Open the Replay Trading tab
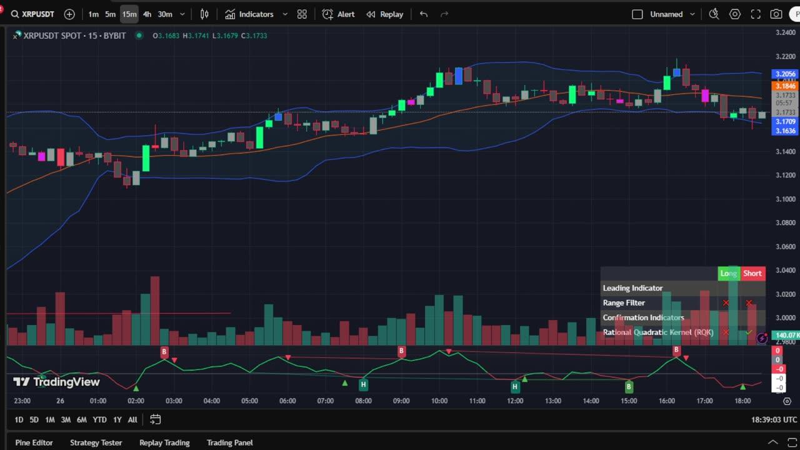 pos(164,442)
